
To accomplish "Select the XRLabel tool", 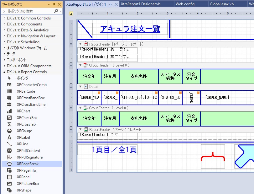I will pyautogui.click(x=23, y=137).
